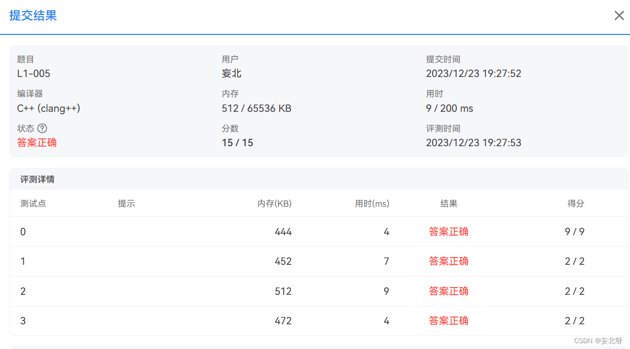This screenshot has height=349, width=630.
Task: Click memory value 444 for test point 0
Action: pyautogui.click(x=283, y=232)
